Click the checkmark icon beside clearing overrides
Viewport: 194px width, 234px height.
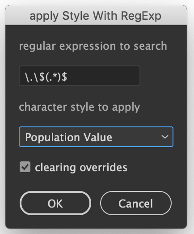tap(25, 167)
